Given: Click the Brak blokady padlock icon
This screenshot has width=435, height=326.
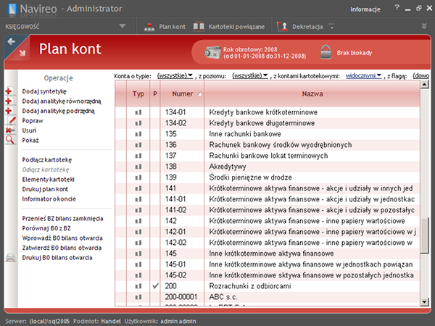Looking at the screenshot, I should click(x=326, y=52).
